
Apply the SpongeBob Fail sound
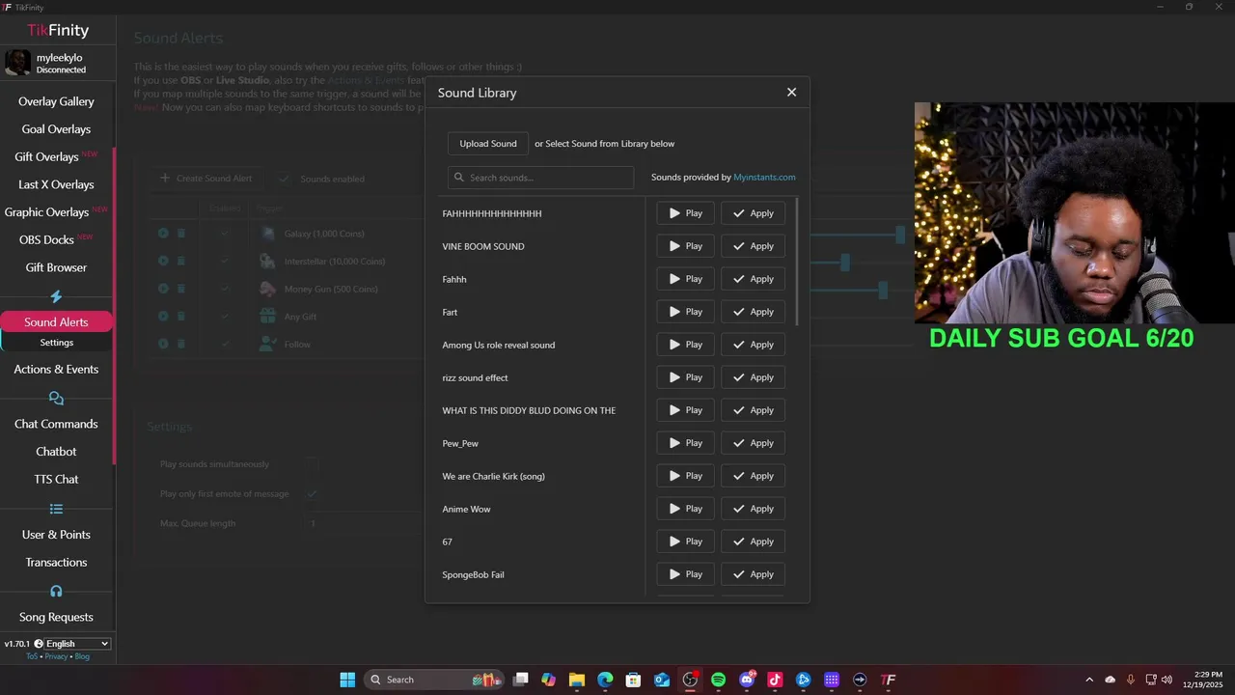pos(753,574)
